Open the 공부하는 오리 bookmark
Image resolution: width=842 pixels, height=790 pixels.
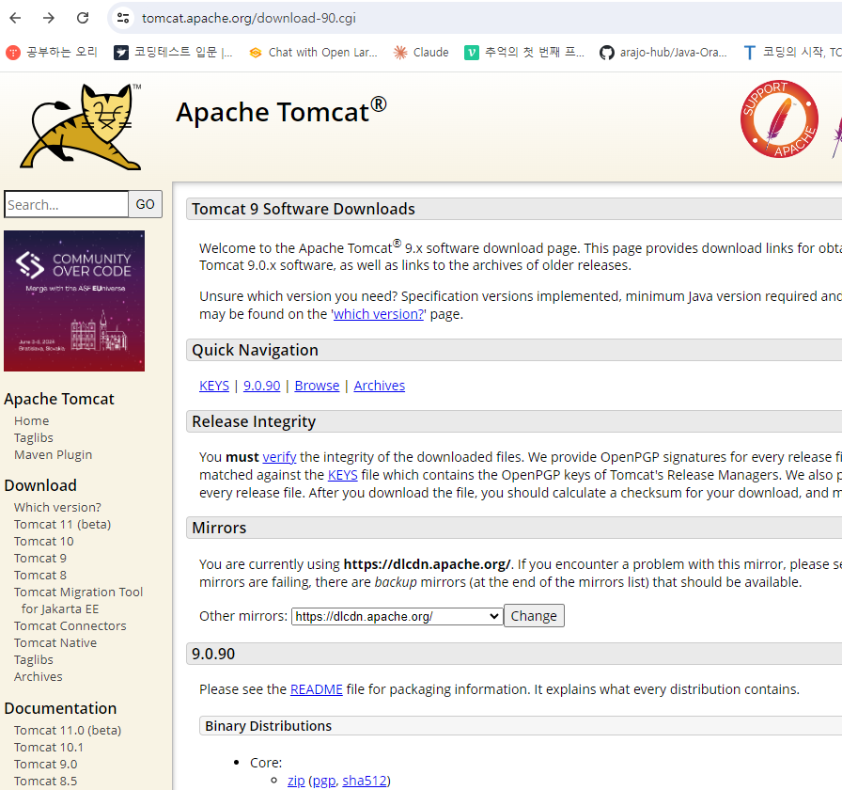(x=52, y=52)
